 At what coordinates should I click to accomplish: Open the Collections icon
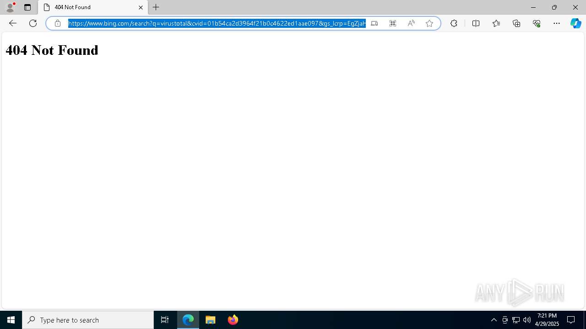pos(516,23)
